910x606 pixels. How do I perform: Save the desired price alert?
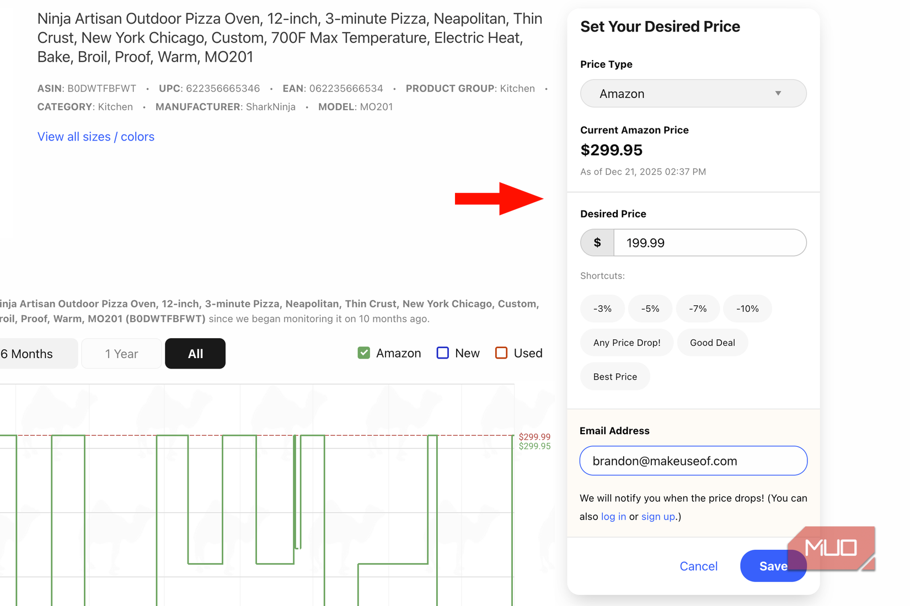click(773, 566)
